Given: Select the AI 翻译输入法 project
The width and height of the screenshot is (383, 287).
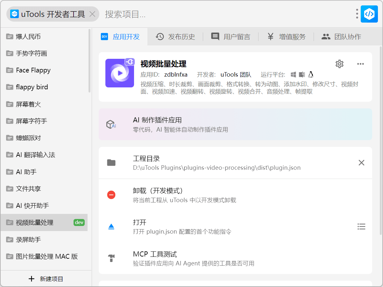Looking at the screenshot, I should (35, 155).
